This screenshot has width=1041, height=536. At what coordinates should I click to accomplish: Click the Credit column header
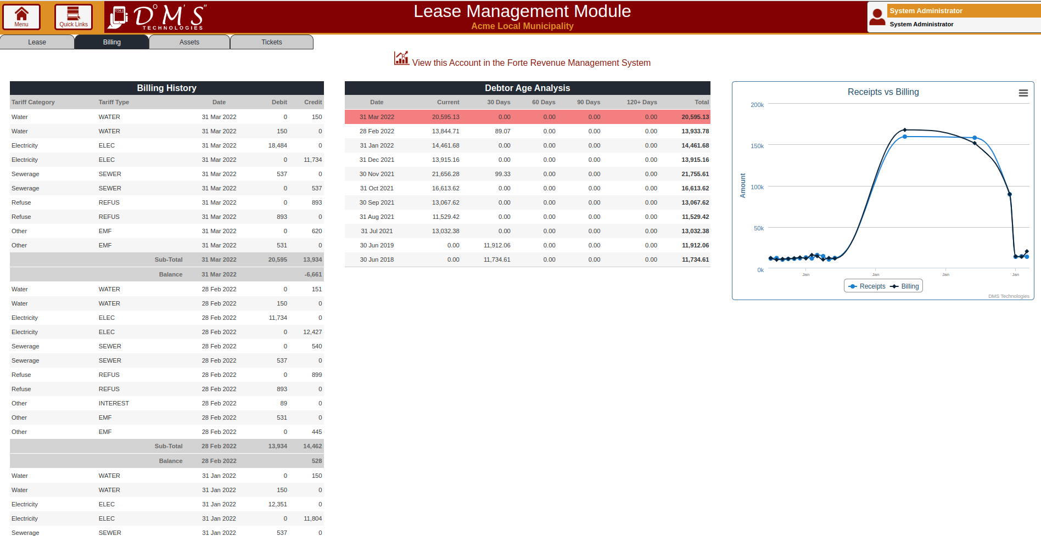(x=313, y=102)
